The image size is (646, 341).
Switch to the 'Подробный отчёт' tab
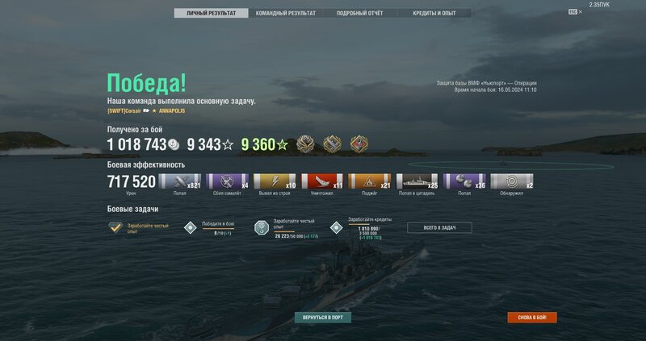tap(359, 13)
